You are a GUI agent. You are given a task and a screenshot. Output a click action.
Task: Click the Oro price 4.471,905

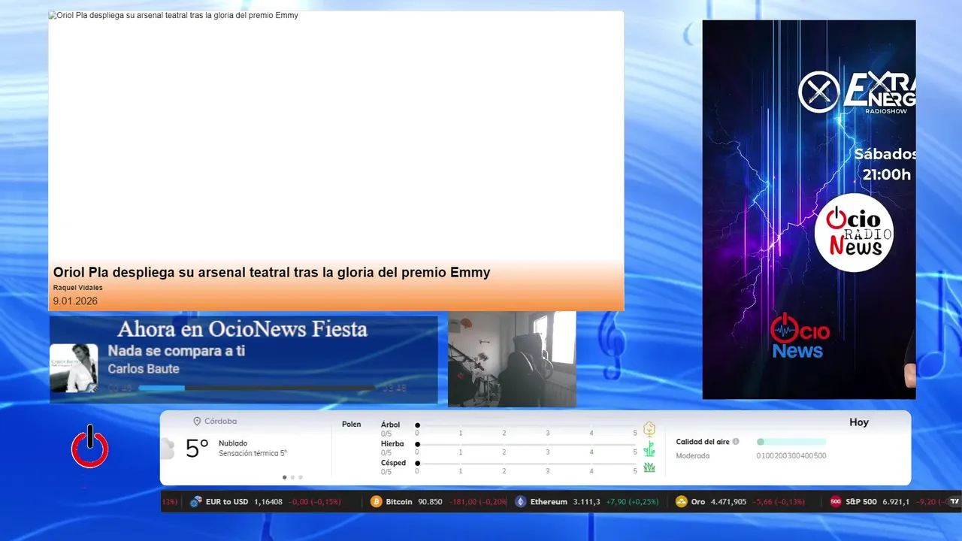[728, 502]
